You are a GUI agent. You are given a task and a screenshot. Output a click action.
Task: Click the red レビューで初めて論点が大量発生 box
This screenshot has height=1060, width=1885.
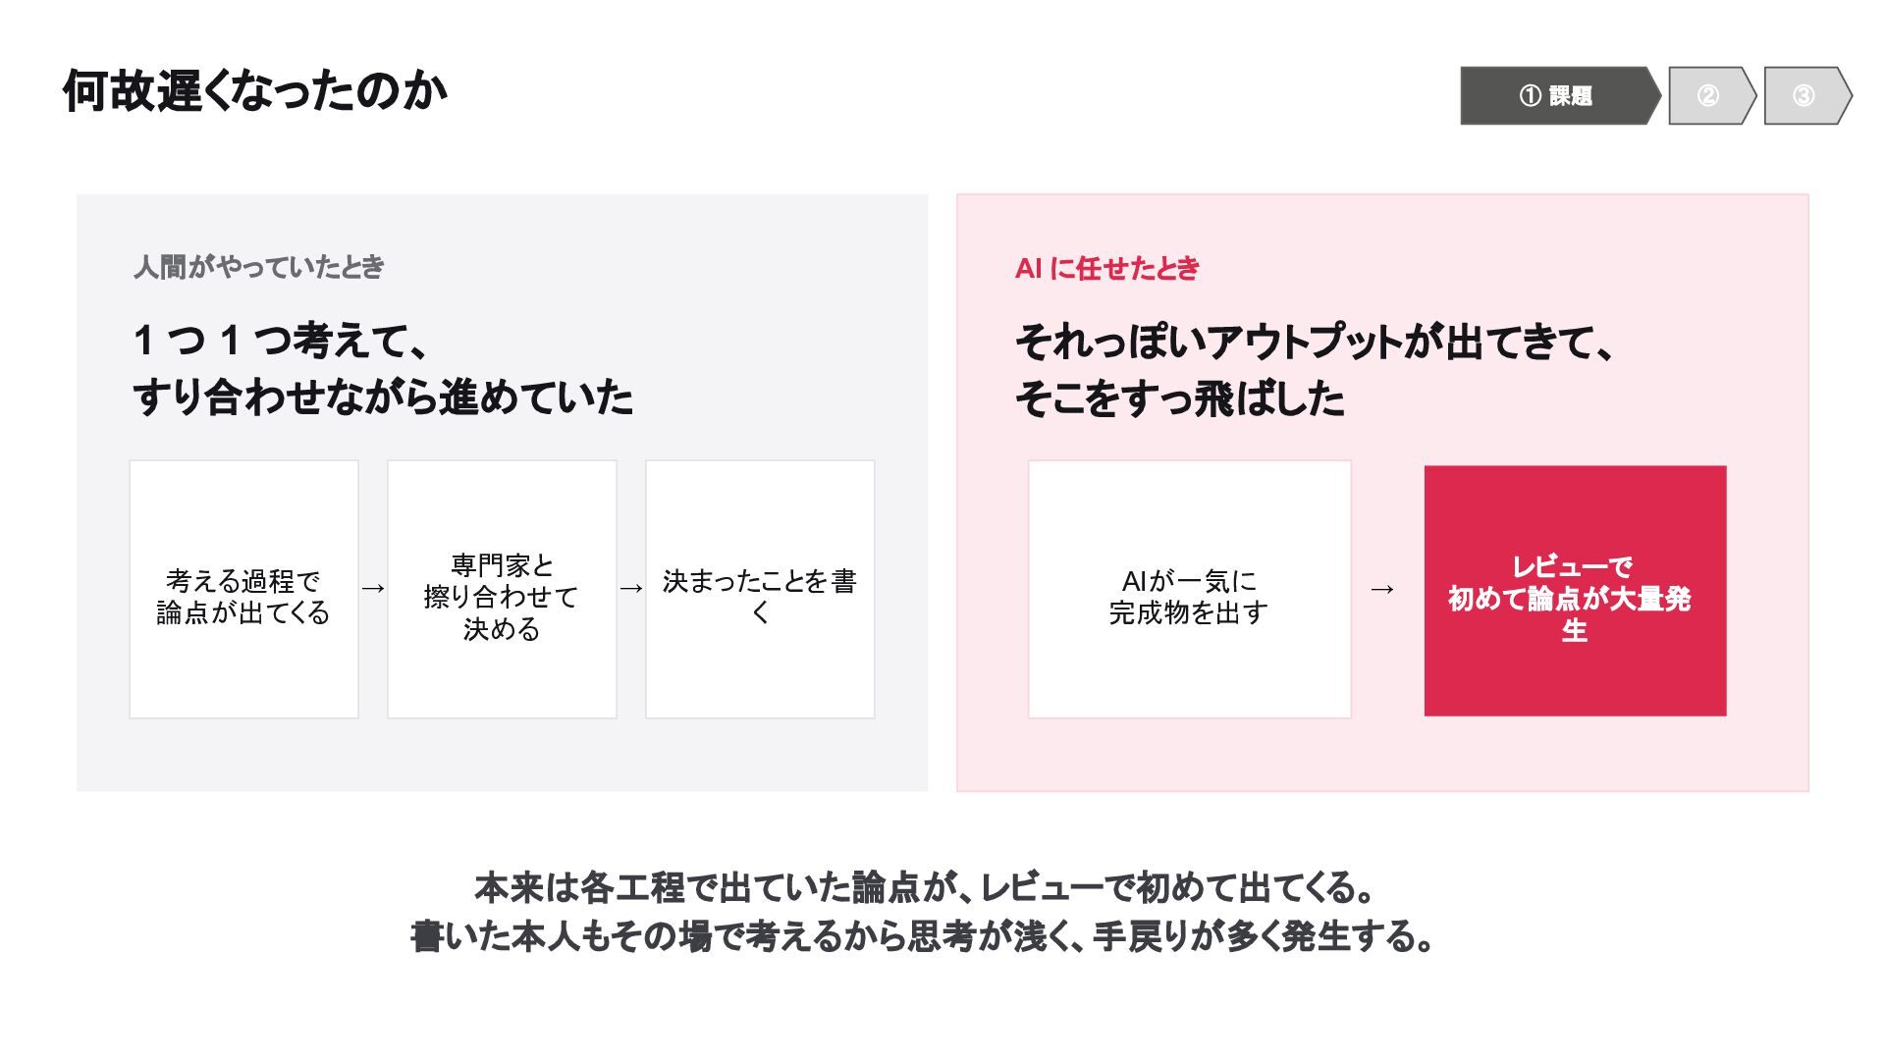point(1575,591)
